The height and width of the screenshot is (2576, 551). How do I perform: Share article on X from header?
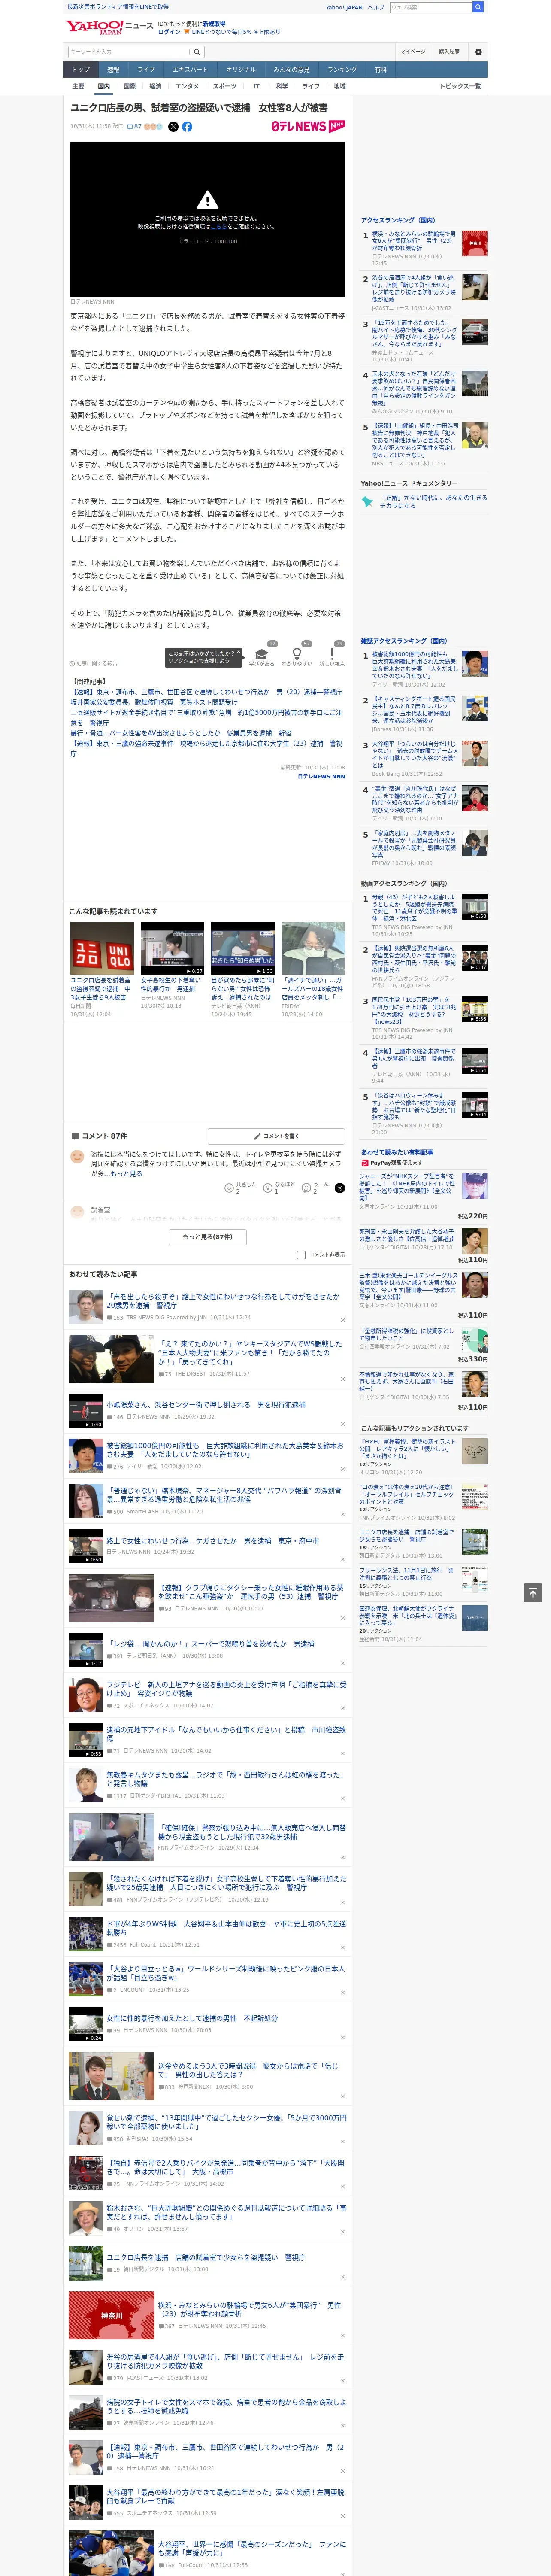pyautogui.click(x=173, y=127)
